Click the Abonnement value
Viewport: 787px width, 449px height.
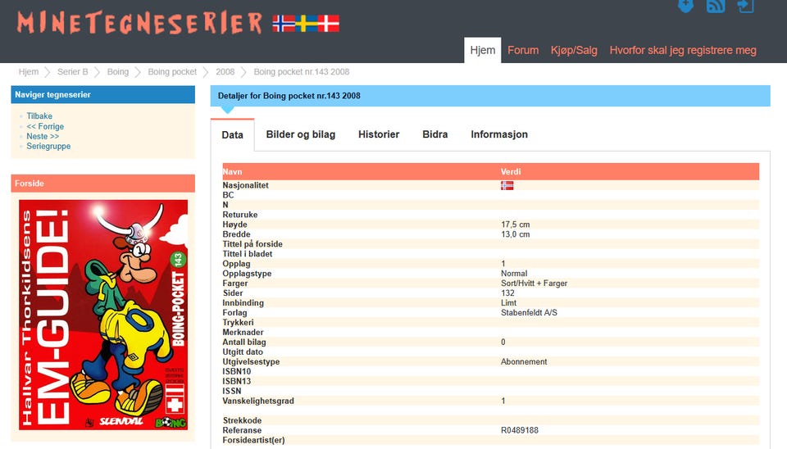(524, 361)
